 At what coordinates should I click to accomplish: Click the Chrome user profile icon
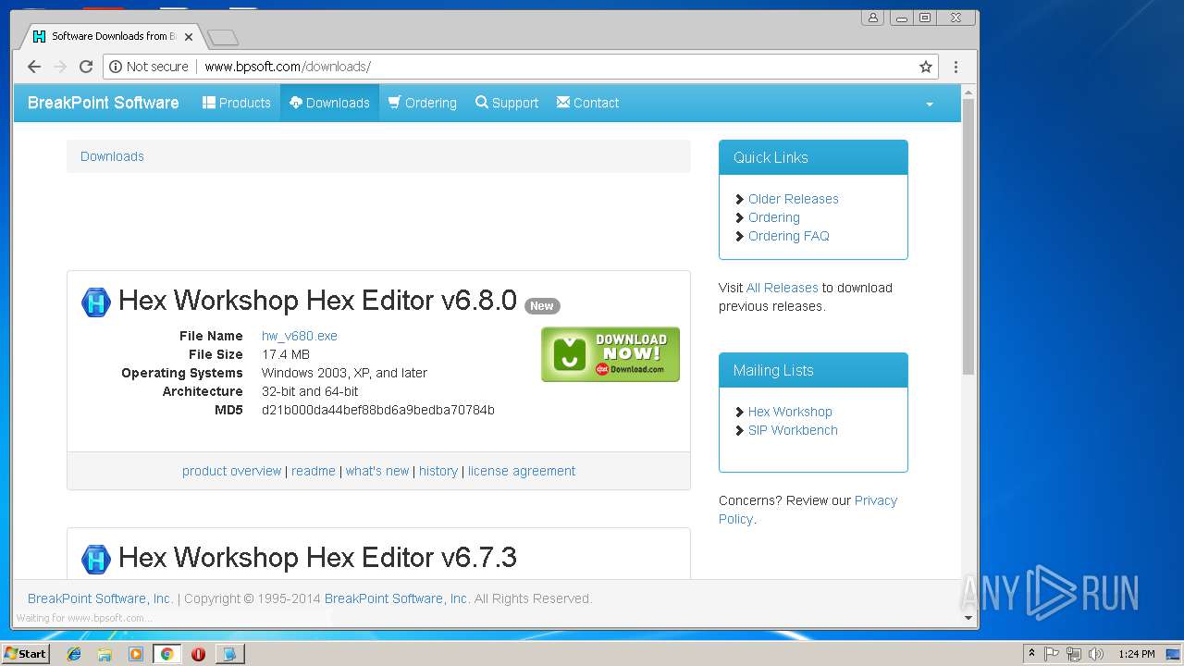[872, 18]
